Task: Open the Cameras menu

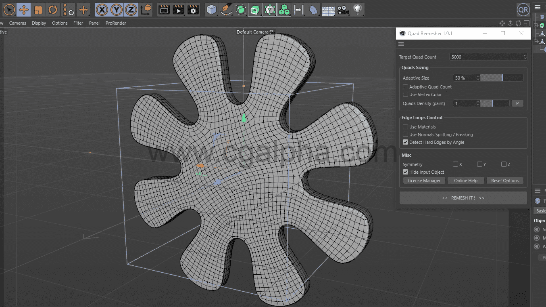Action: tap(18, 23)
